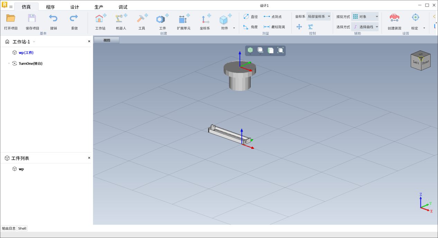This screenshot has height=238, width=438.
Task: Click the view orientation cube
Action: 420,61
